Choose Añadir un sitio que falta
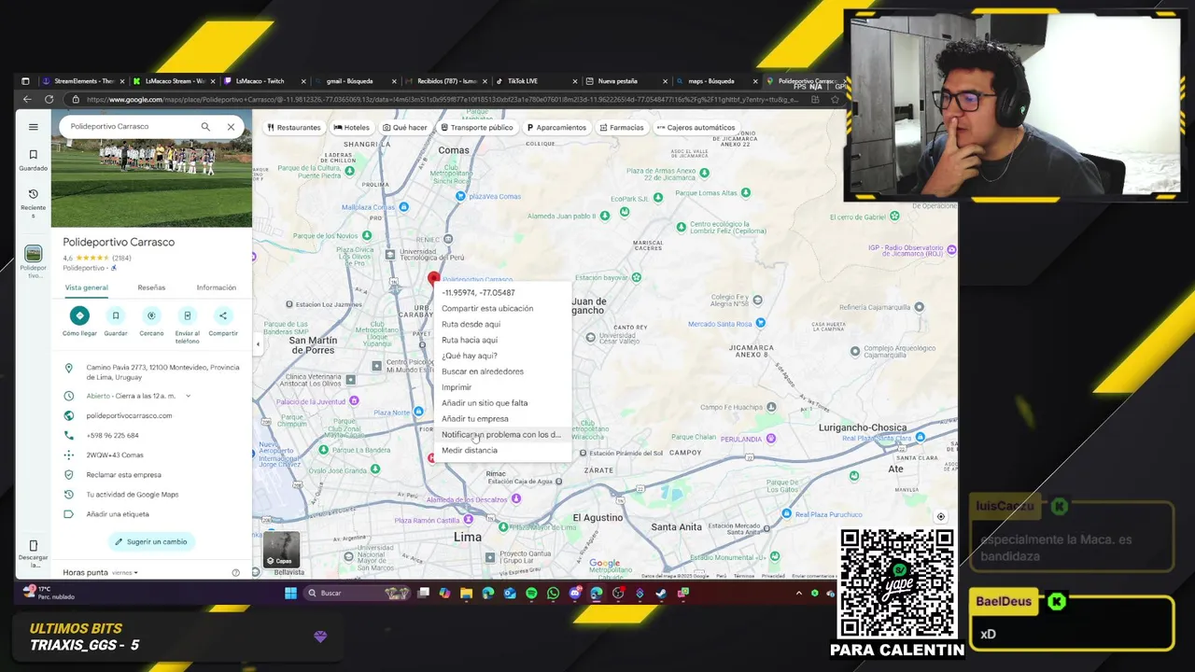 (504, 403)
